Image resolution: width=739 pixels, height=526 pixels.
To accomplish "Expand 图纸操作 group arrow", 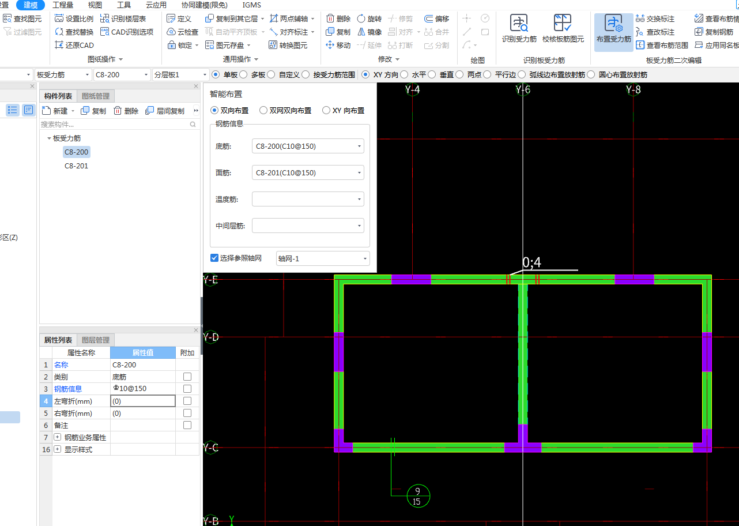I will [121, 59].
